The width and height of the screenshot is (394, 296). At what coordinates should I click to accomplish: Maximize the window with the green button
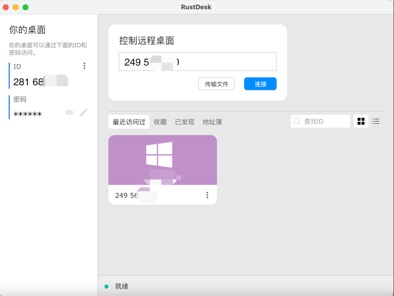click(26, 7)
